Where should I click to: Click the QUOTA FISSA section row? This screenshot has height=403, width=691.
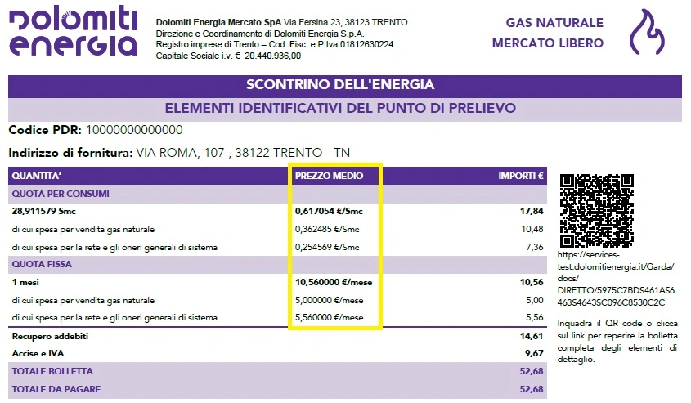click(277, 264)
